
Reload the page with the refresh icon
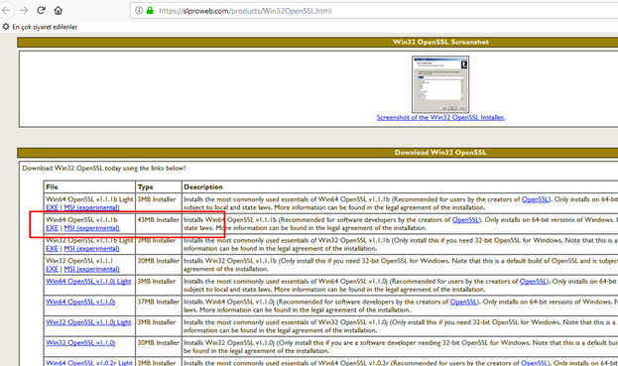(x=41, y=10)
